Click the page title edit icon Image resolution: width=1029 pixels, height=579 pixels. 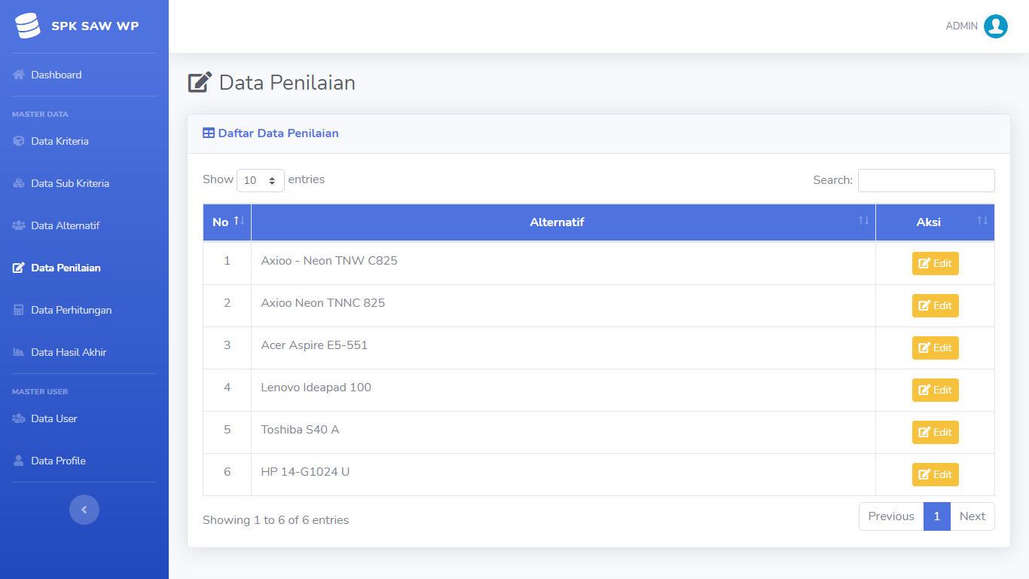tap(200, 82)
